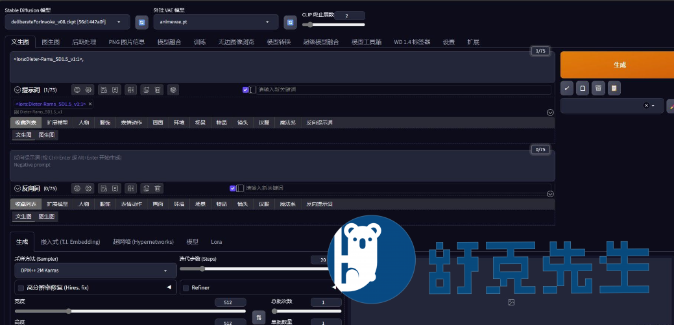The image size is (674, 325).
Task: Click the trash icon in the 反向词 toolbar
Action: tap(158, 188)
